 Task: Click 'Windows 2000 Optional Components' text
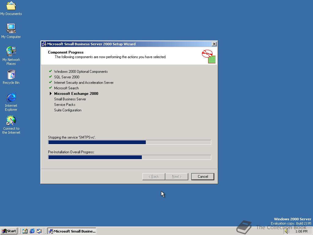81,72
